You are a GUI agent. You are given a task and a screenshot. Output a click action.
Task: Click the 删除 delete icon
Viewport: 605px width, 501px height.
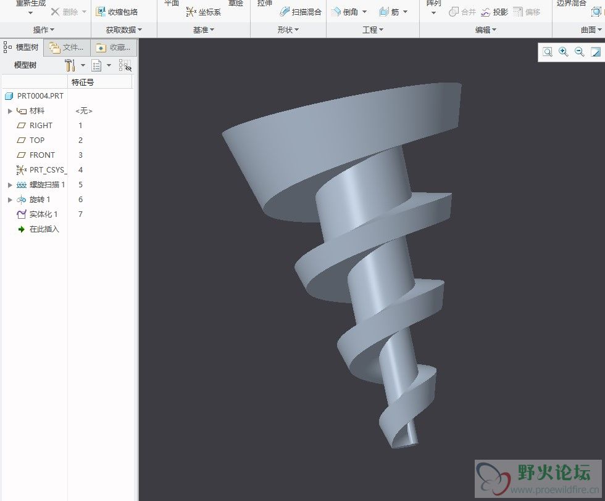(55, 12)
